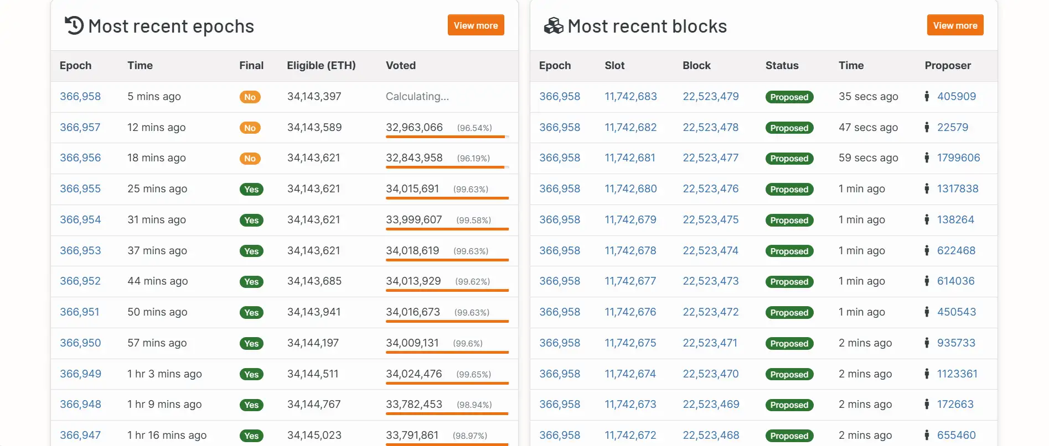The height and width of the screenshot is (446, 1049).
Task: Click the validator icon beside proposer 22579
Action: (x=927, y=127)
